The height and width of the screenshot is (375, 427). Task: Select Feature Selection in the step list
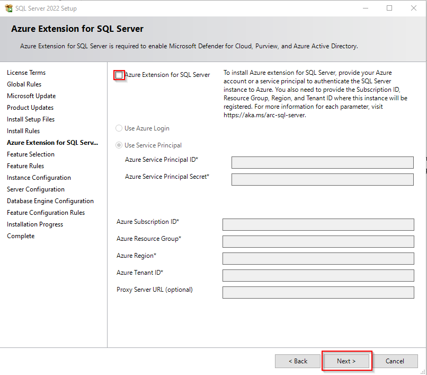31,154
